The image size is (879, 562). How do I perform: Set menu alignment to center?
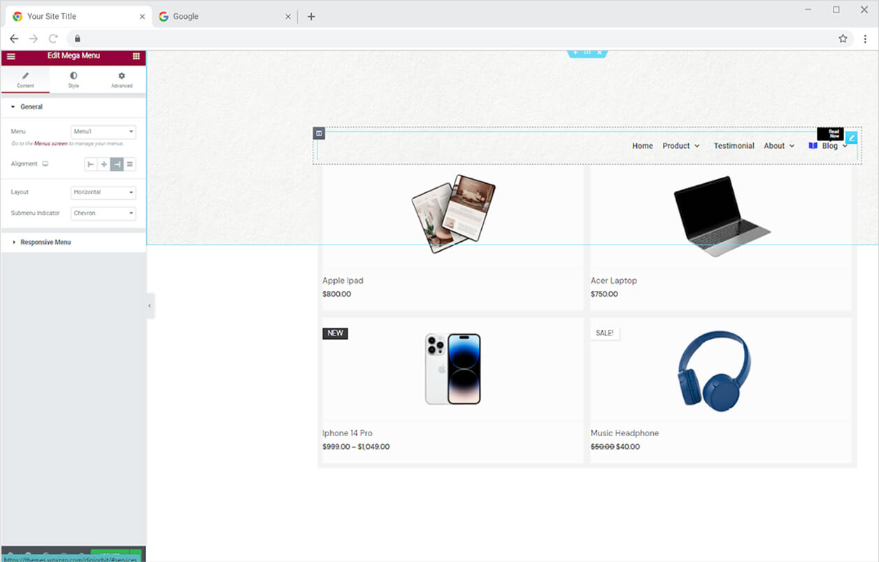point(104,164)
